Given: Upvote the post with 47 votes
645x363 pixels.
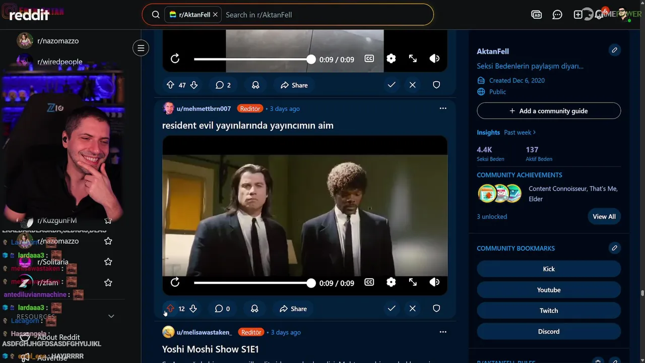Looking at the screenshot, I should pos(170,85).
